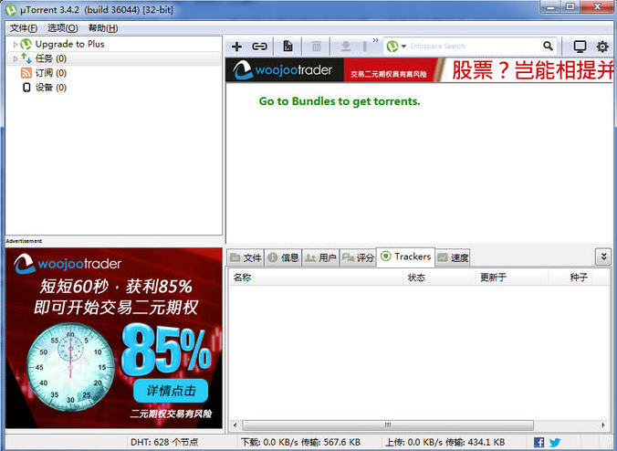The width and height of the screenshot is (617, 451).
Task: Sort by 状态 column header
Action: click(x=440, y=278)
